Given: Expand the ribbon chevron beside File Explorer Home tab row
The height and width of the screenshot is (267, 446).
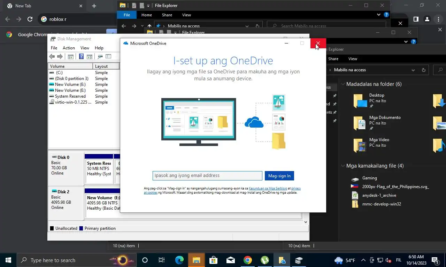Looking at the screenshot, I should click(x=379, y=15).
